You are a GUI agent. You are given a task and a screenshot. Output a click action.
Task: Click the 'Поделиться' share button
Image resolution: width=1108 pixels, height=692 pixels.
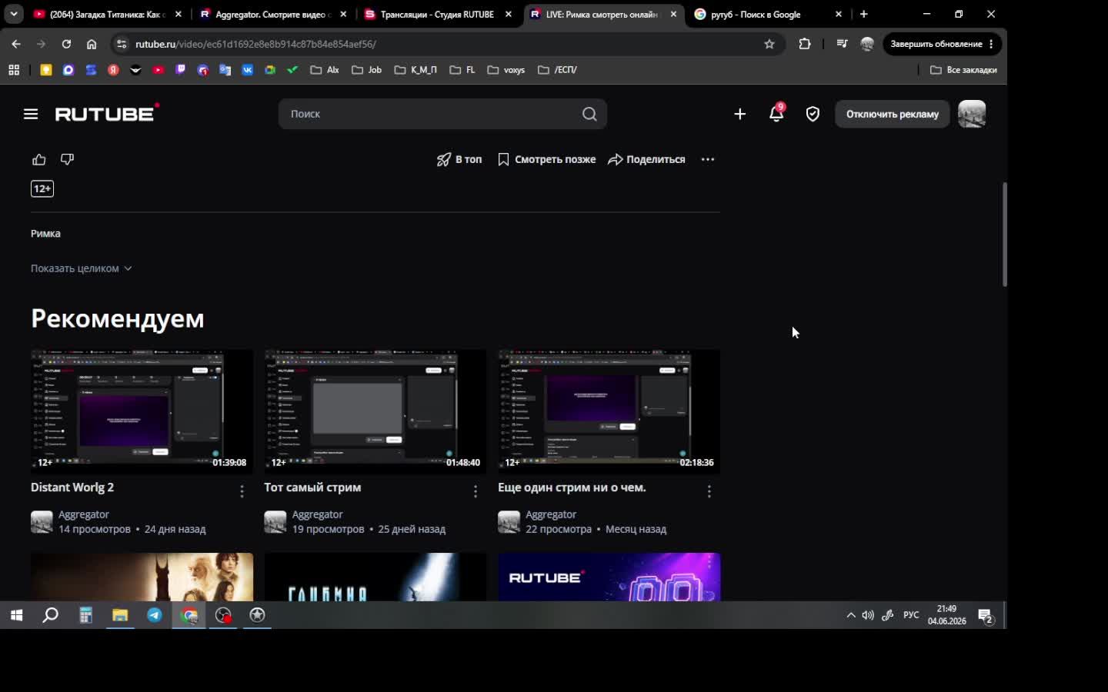[x=646, y=159]
